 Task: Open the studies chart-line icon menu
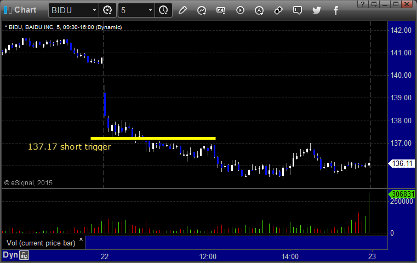[202, 10]
